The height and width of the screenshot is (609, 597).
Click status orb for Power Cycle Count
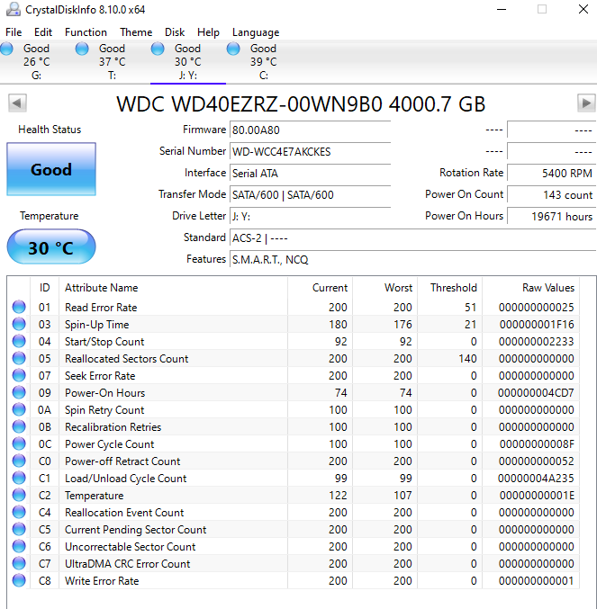pyautogui.click(x=19, y=443)
